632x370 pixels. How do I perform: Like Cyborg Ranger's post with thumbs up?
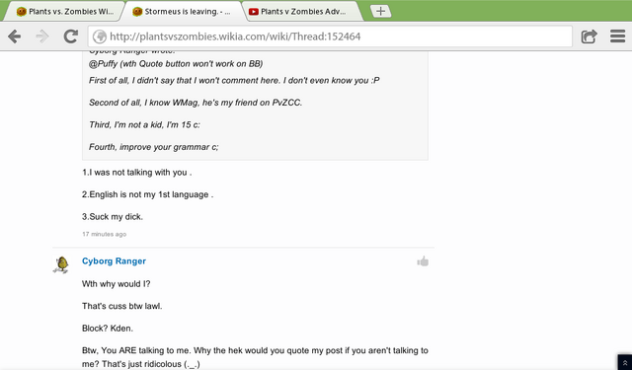pyautogui.click(x=423, y=261)
